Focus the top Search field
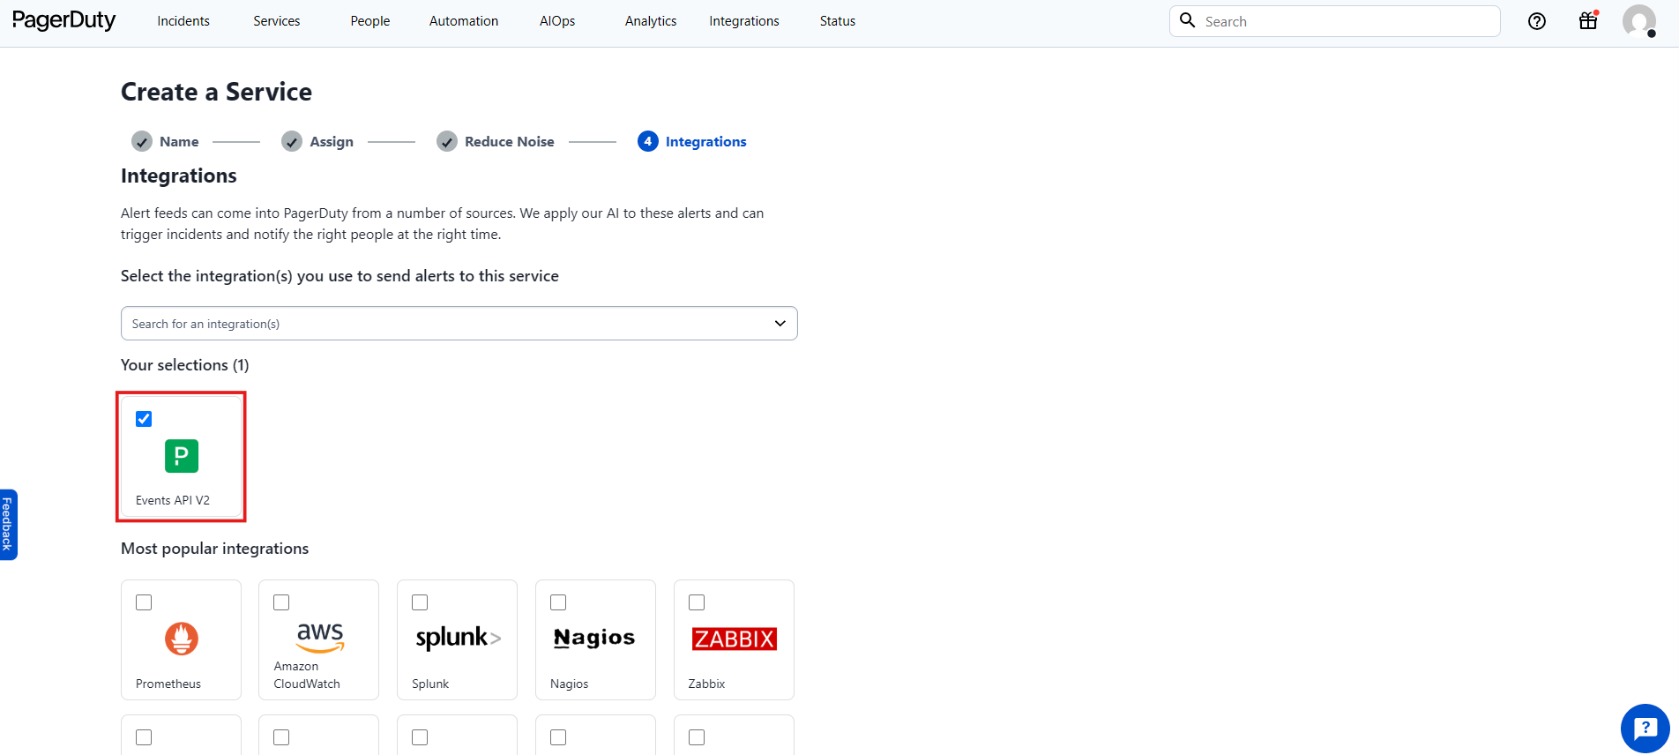The image size is (1679, 755). 1335,21
